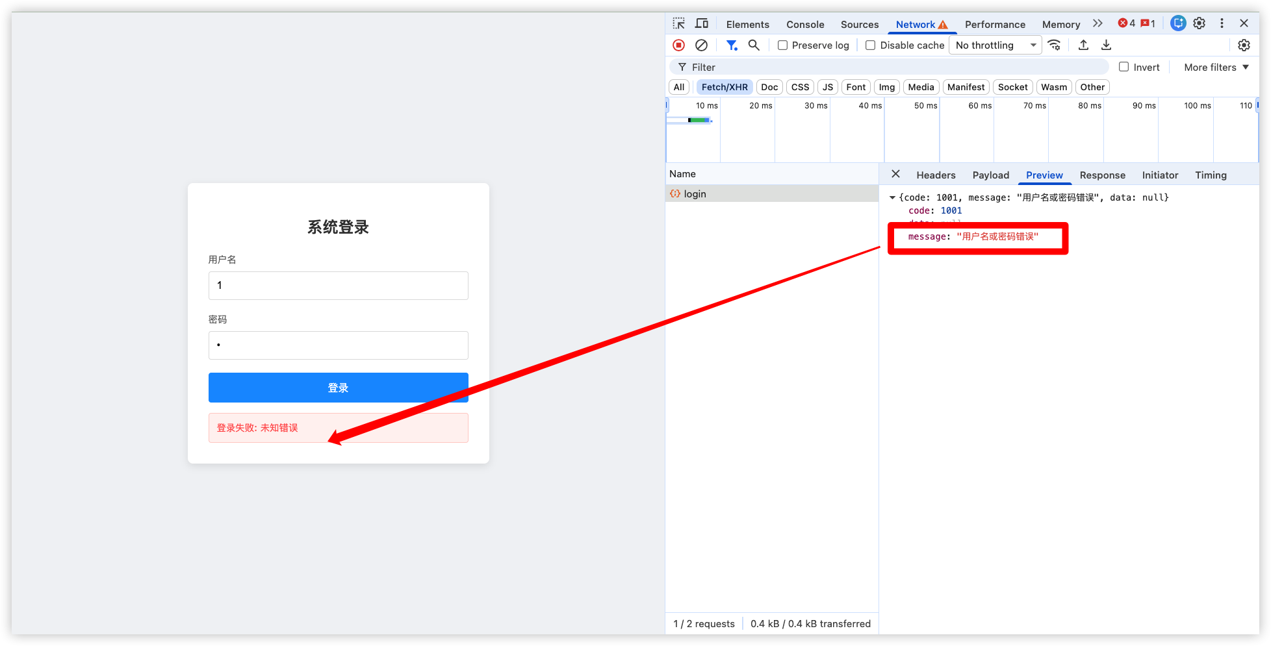
Task: Focus the 密码 password input field
Action: (x=338, y=345)
